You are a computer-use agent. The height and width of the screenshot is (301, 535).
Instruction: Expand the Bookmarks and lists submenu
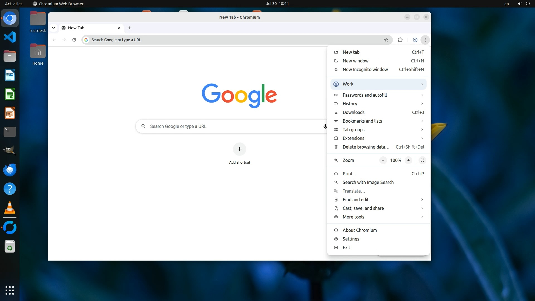[x=378, y=121]
